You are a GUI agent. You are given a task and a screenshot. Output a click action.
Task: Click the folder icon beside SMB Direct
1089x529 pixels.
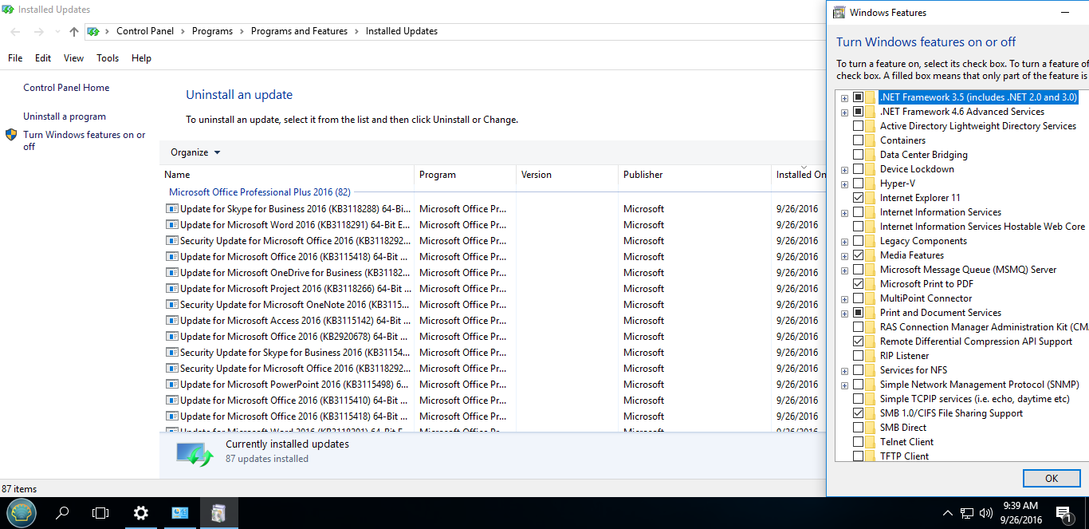click(871, 428)
